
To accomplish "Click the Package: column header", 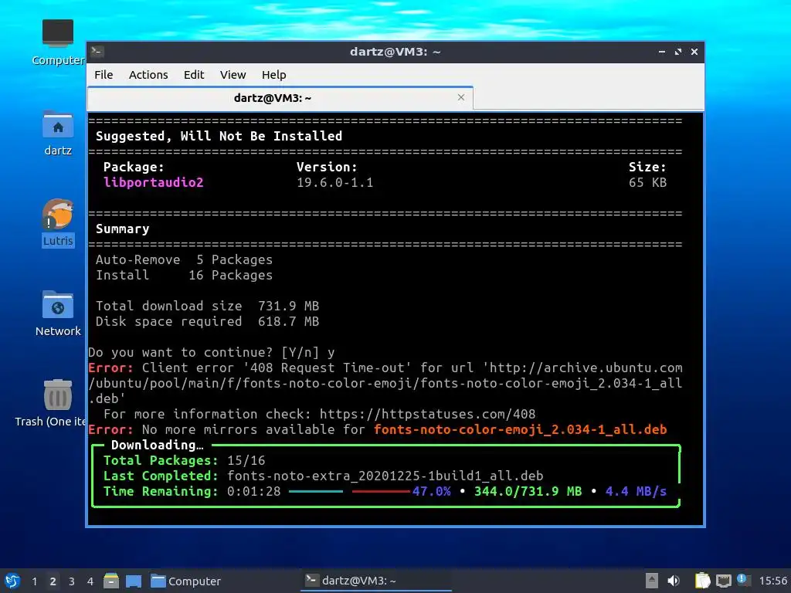I will pyautogui.click(x=134, y=167).
